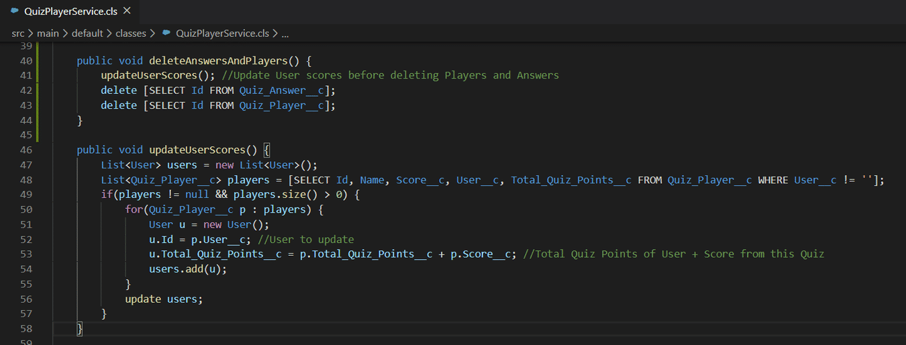Expand the default breadcrumb segment

[87, 33]
